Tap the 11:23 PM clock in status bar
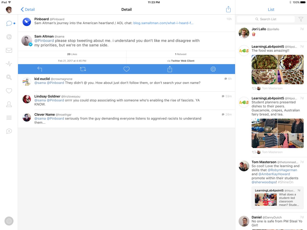Screen dimensions: 307x230 tap(154, 2)
